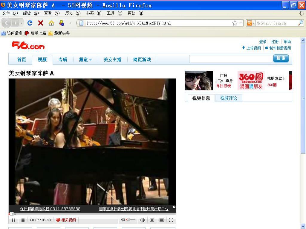The height and width of the screenshot is (229, 306).
Task: Click the 国家重点肝病医院 ad link
Action: [x=134, y=209]
